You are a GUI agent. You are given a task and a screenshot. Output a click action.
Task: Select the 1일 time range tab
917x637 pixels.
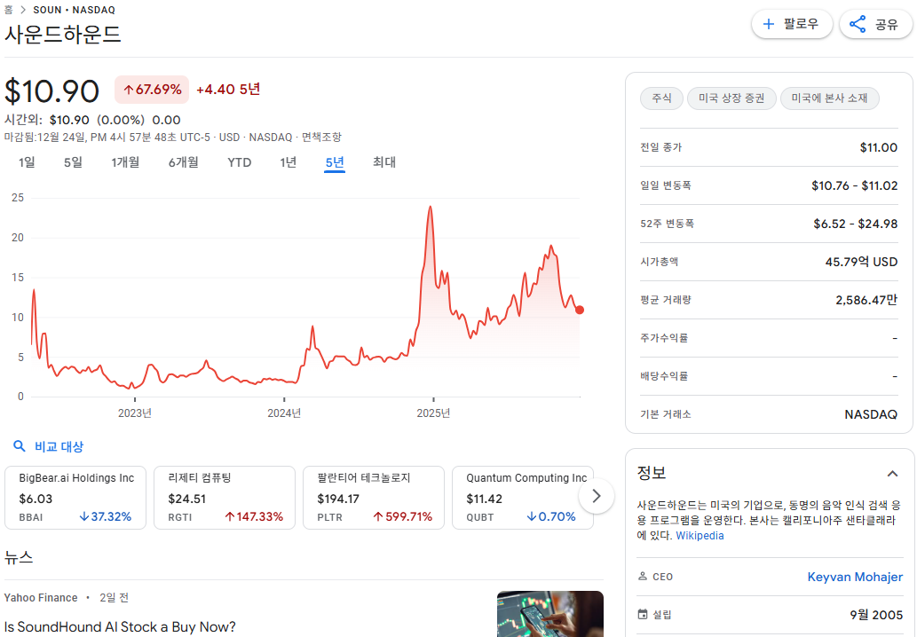27,162
